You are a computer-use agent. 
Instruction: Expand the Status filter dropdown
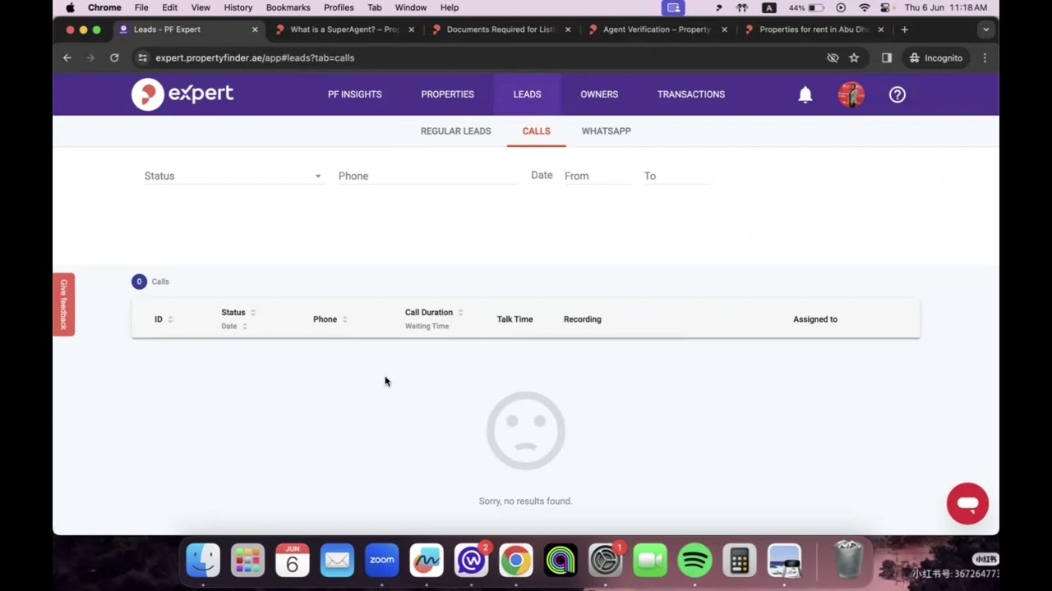[233, 176]
